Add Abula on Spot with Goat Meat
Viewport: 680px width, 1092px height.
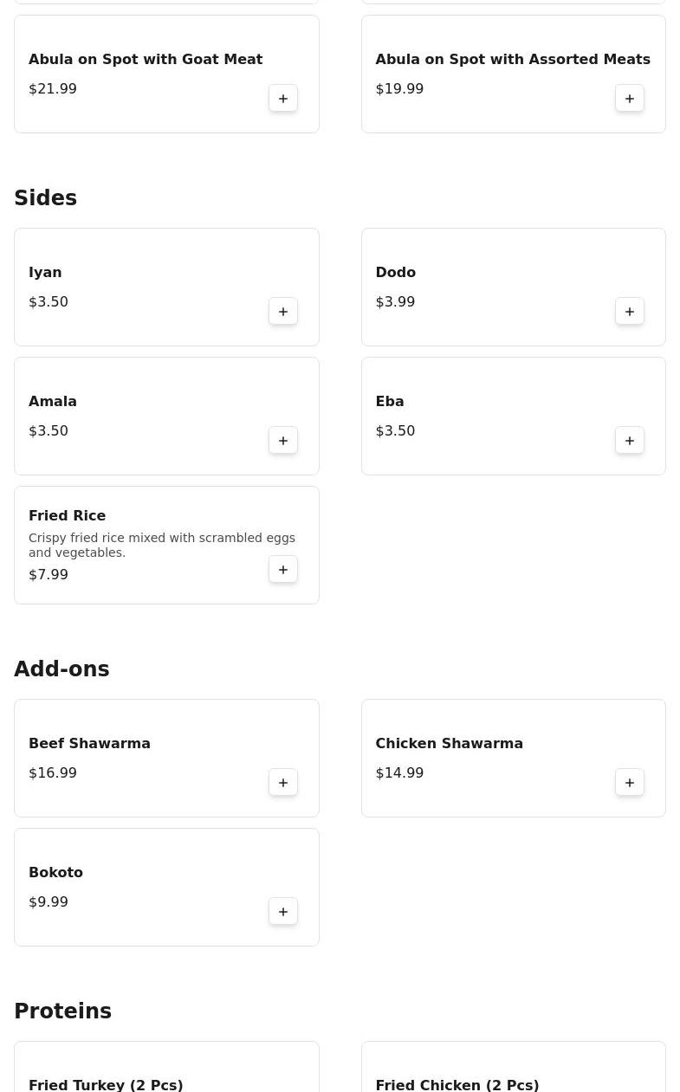[283, 99]
